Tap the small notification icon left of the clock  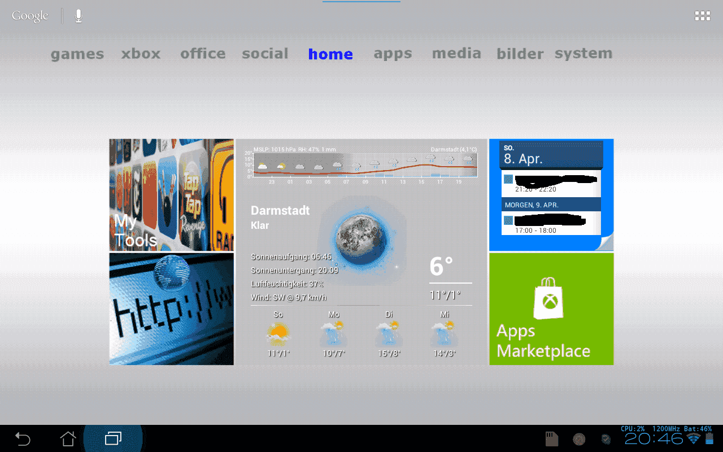click(x=606, y=439)
